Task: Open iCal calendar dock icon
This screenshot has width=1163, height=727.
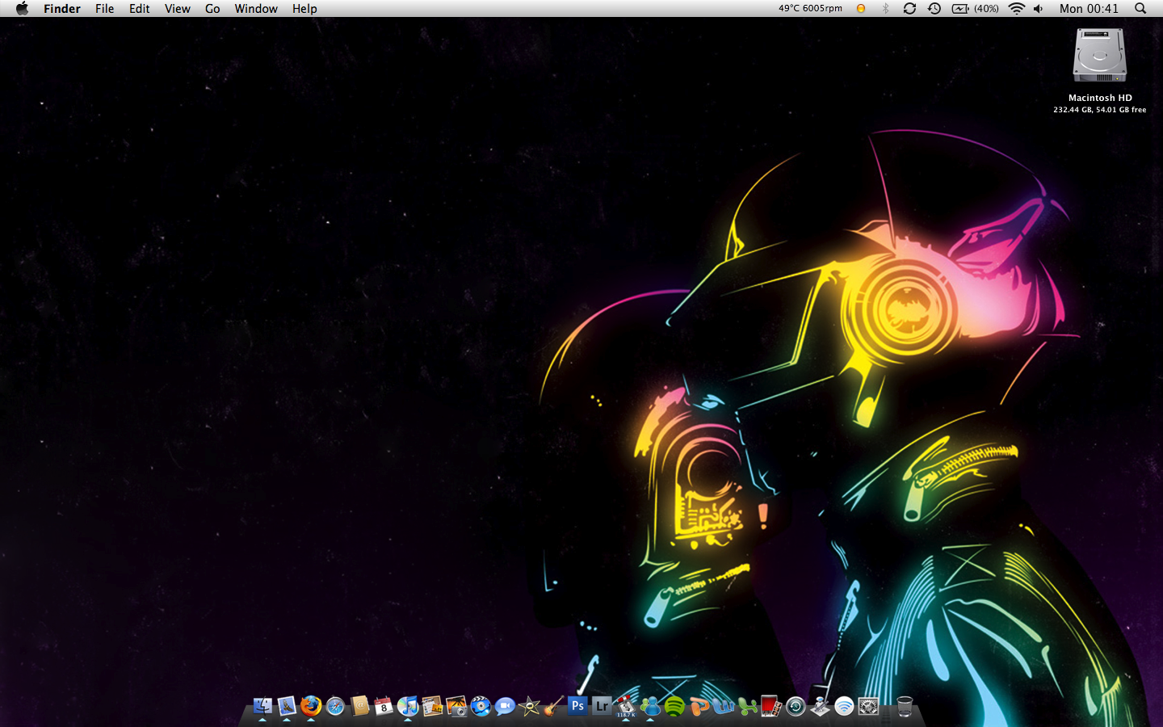Action: [x=384, y=706]
